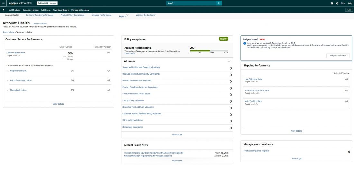
Task: Click the Amazon Seller Central logo
Action: 20,3
